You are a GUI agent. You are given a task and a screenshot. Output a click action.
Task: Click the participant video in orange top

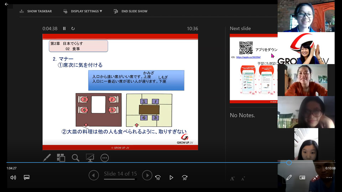point(306,80)
